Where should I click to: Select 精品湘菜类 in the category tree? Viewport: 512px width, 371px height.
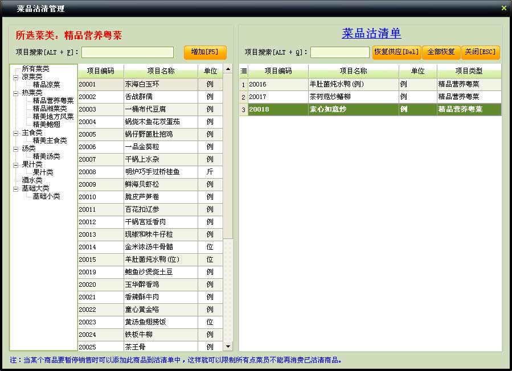(50, 109)
